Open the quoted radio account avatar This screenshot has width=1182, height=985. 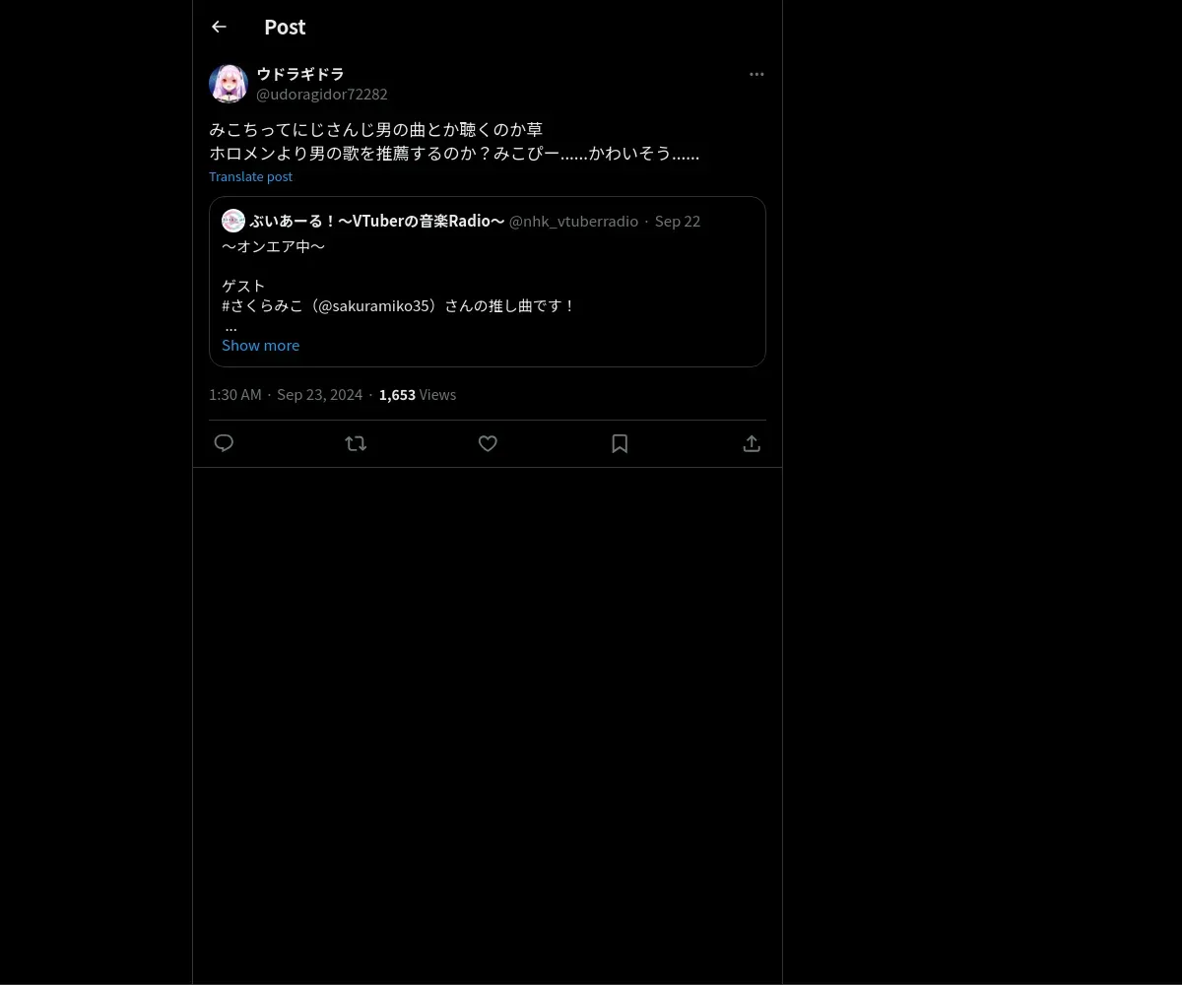coord(233,221)
